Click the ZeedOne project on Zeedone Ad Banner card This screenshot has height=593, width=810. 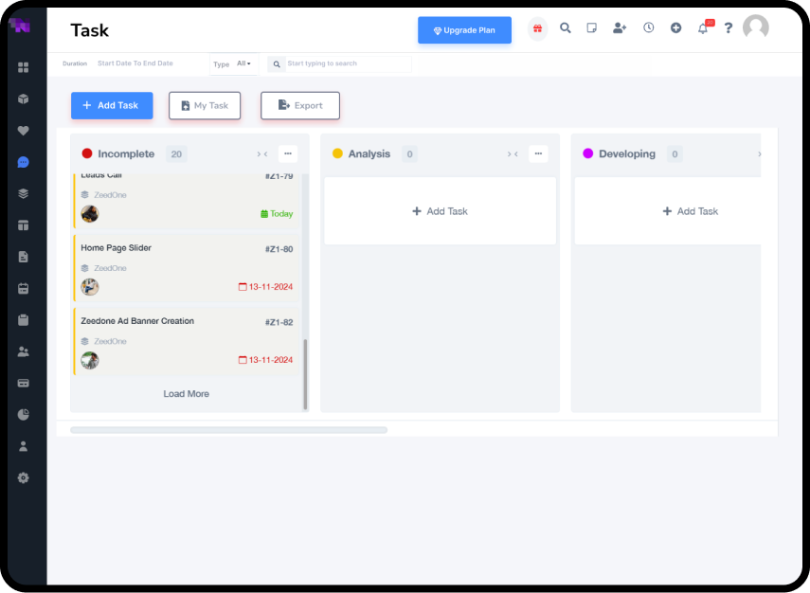tap(104, 341)
